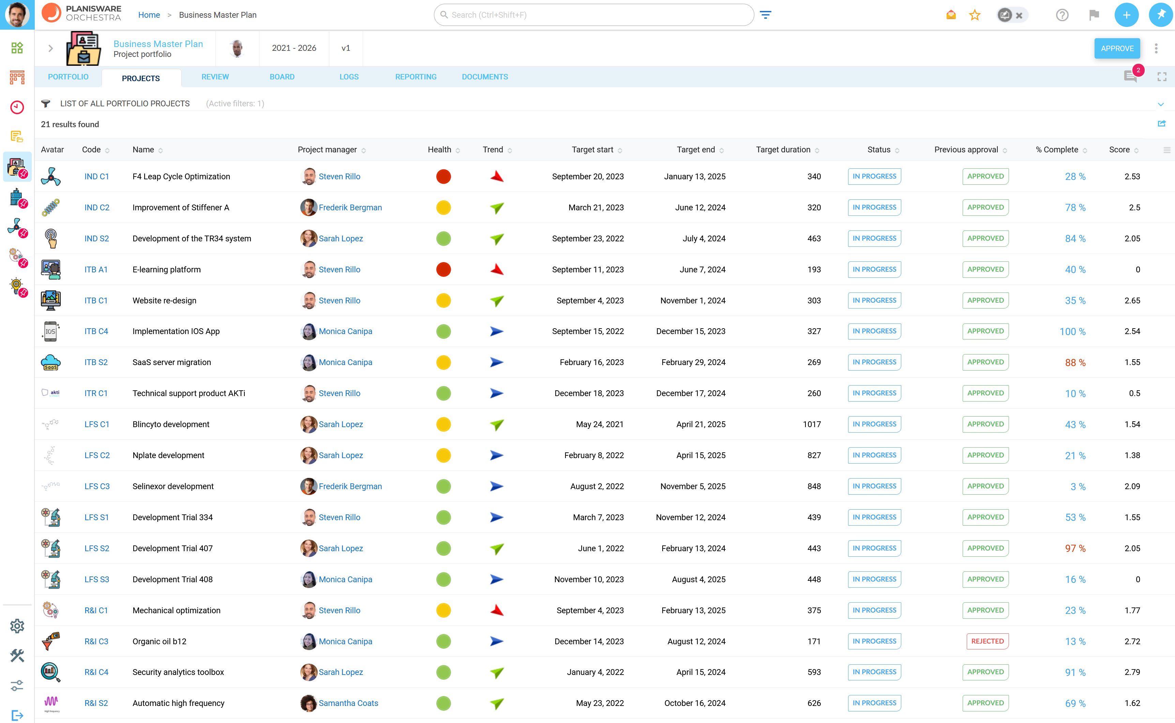This screenshot has width=1175, height=723.
Task: Click the REJECTED badge for Organic oil b12
Action: [x=987, y=641]
